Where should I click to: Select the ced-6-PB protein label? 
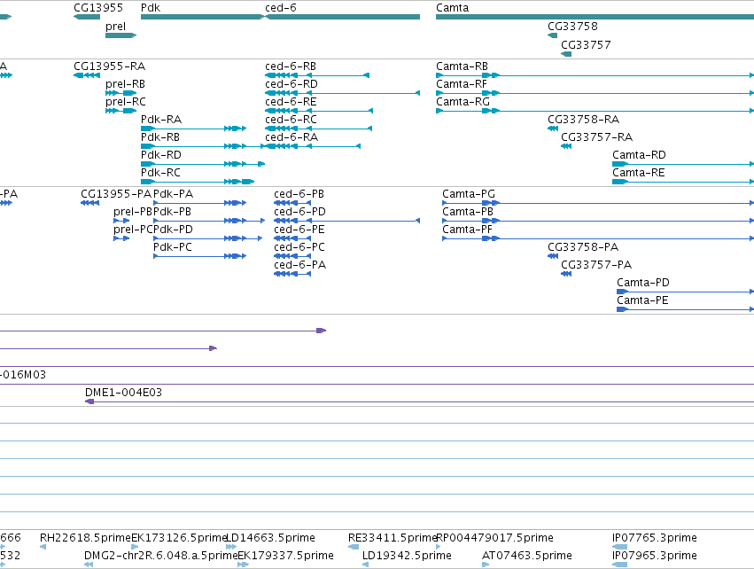click(299, 194)
